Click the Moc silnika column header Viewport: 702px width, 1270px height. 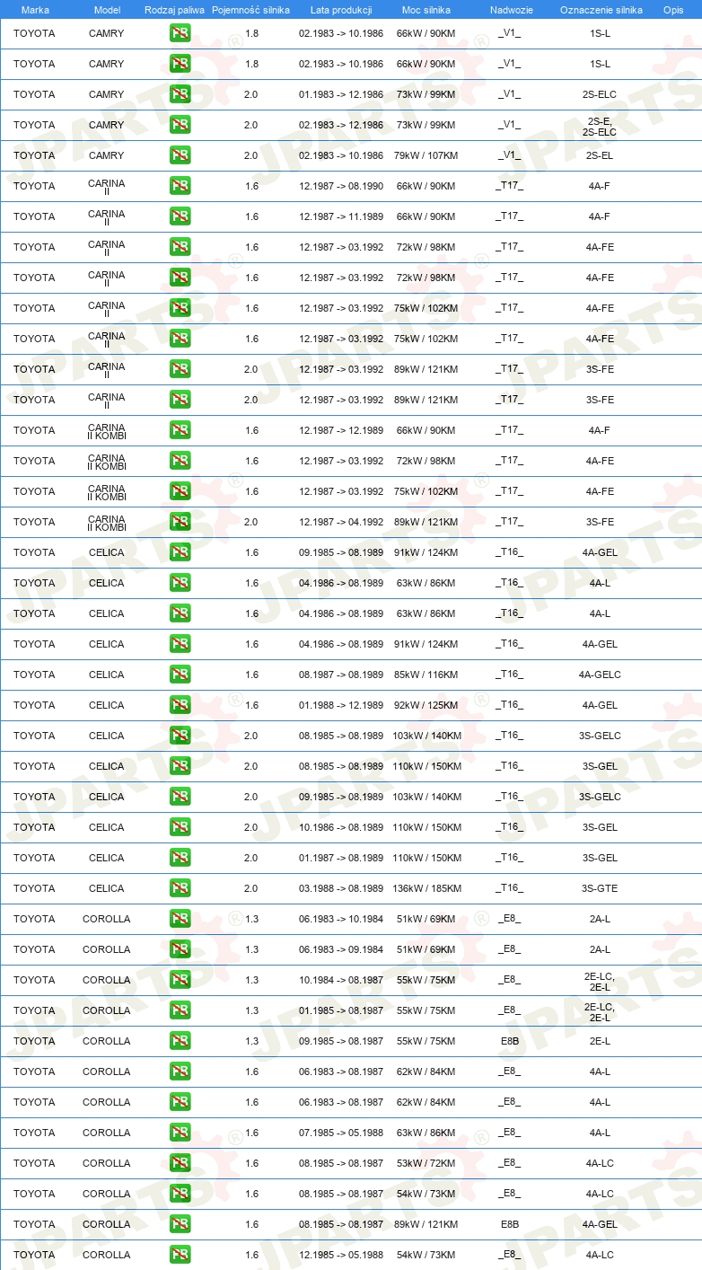pos(426,10)
